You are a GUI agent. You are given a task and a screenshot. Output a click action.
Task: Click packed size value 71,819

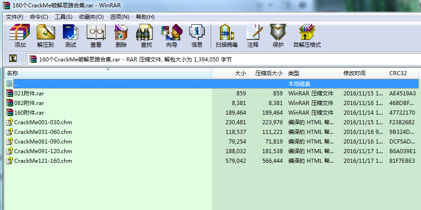(x=274, y=142)
